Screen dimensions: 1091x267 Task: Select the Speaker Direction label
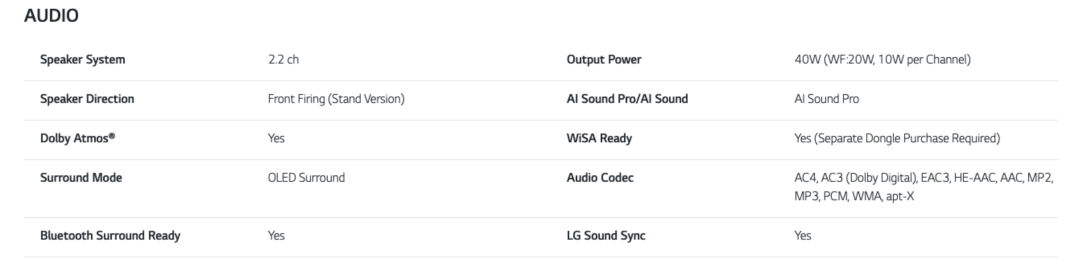[87, 99]
